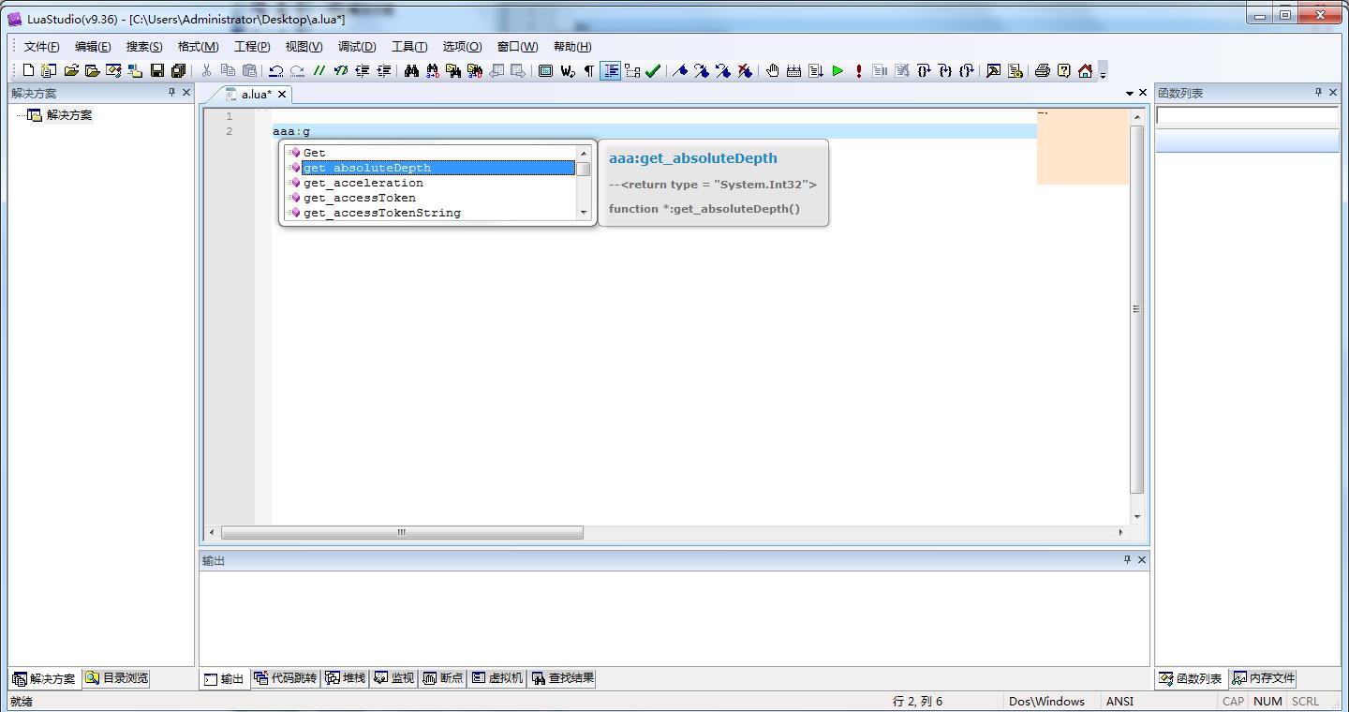Create a new file with toolbar icon
This screenshot has height=712, width=1349.
coord(28,70)
